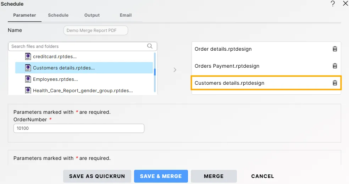This screenshot has height=184, width=349.
Task: Click the Employees report file icon
Action: tap(28, 79)
